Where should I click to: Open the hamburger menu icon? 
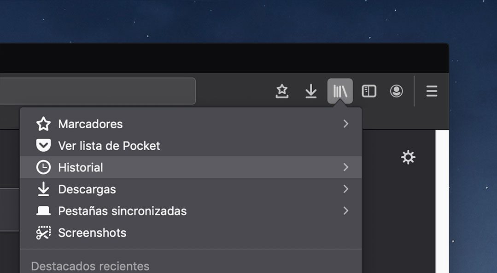coord(432,91)
